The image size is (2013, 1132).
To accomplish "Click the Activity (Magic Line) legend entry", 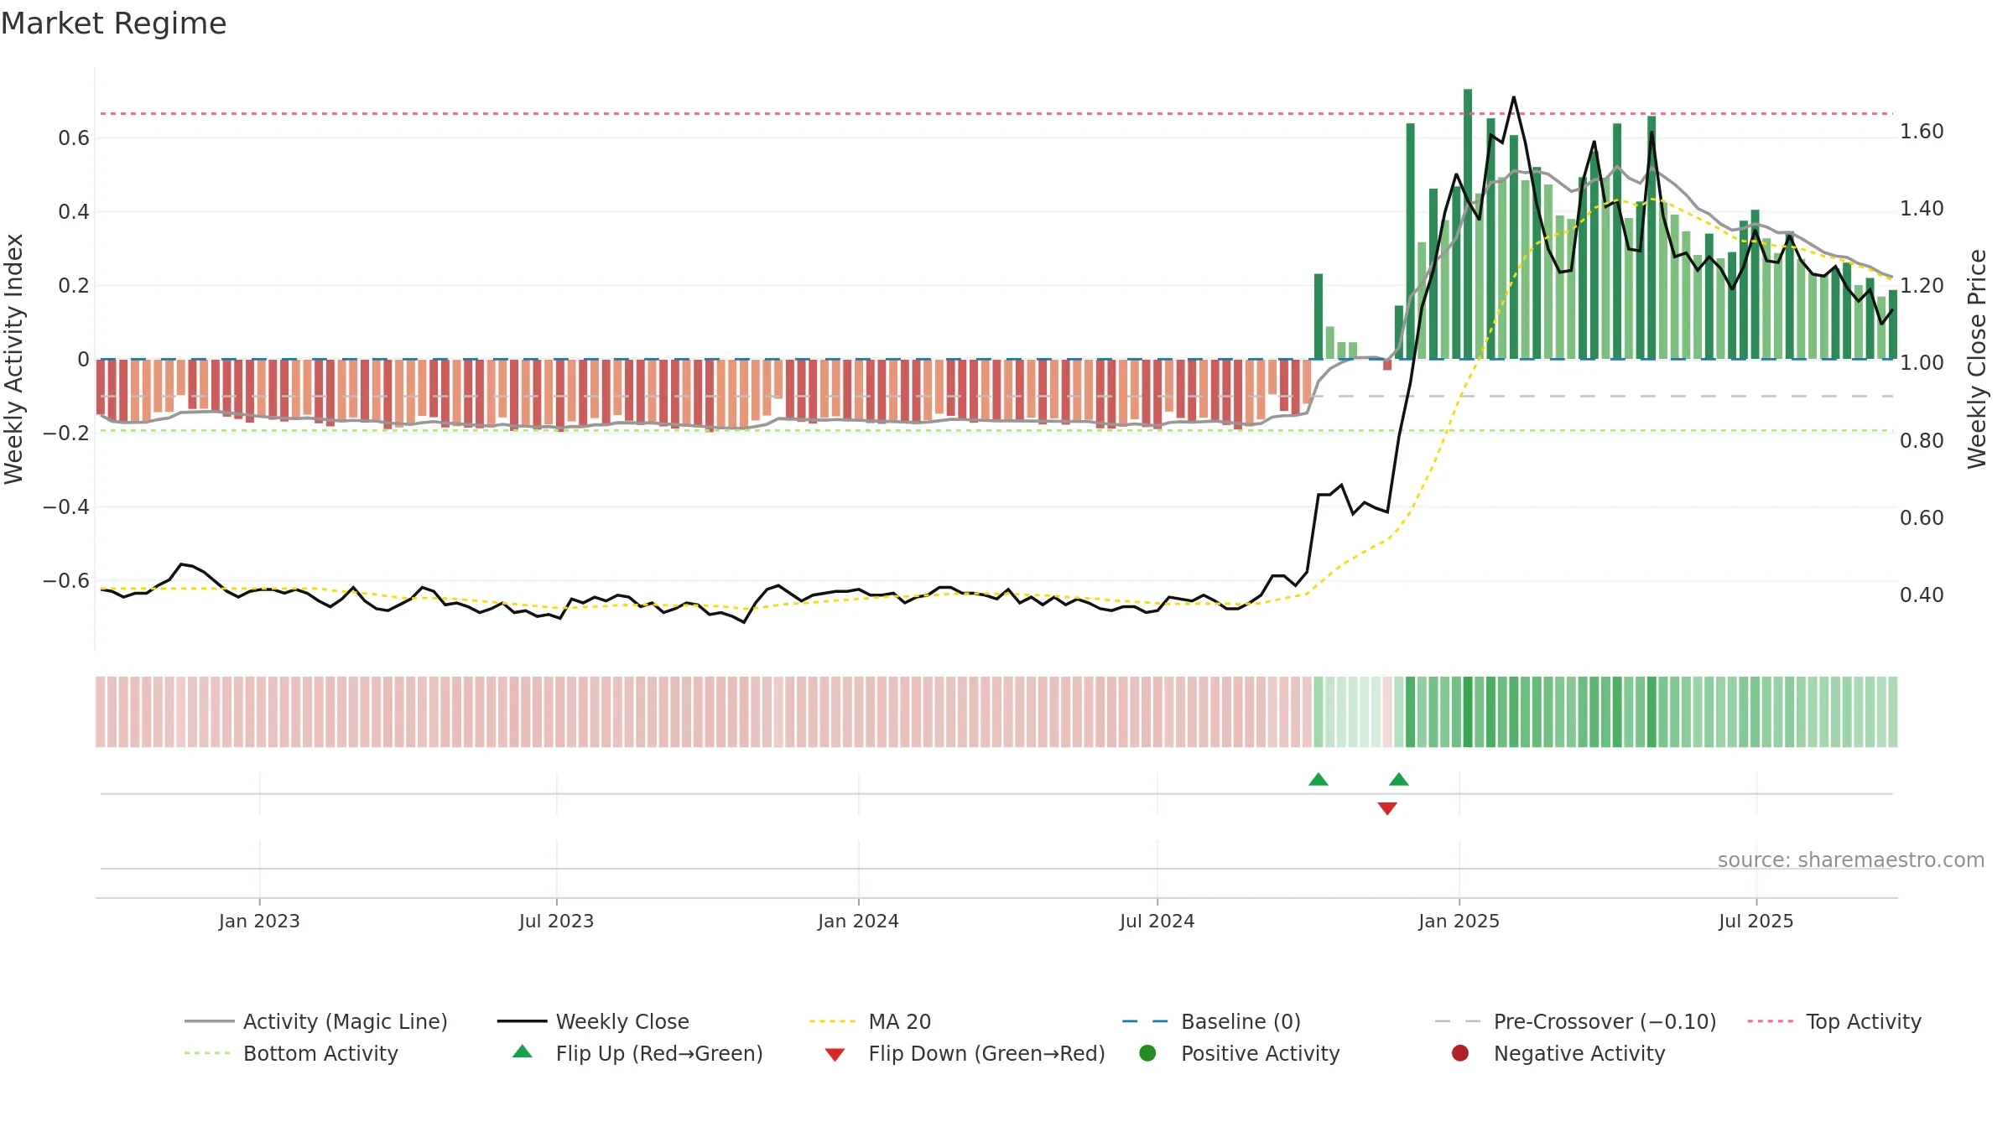I will pos(316,1021).
